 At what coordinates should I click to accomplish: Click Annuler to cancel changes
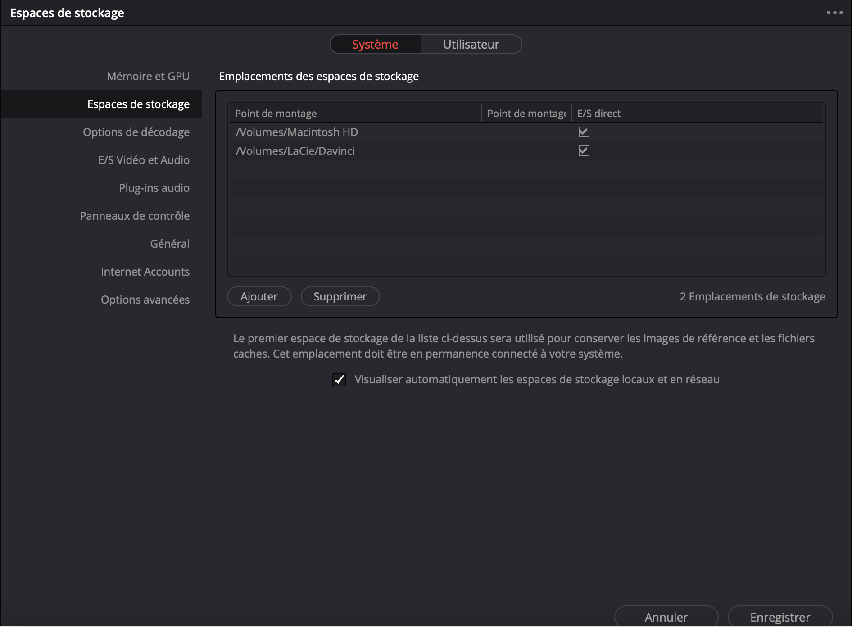click(x=666, y=617)
